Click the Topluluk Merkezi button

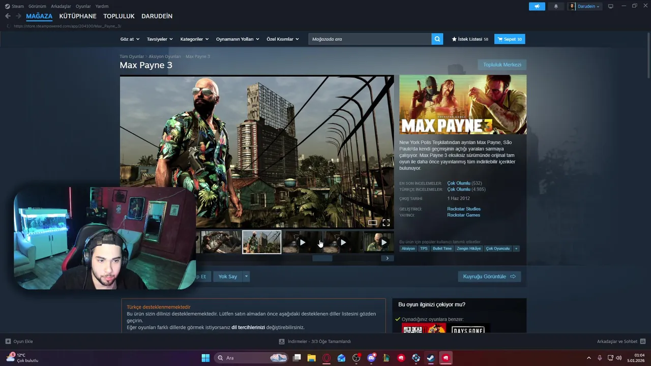[x=502, y=65]
